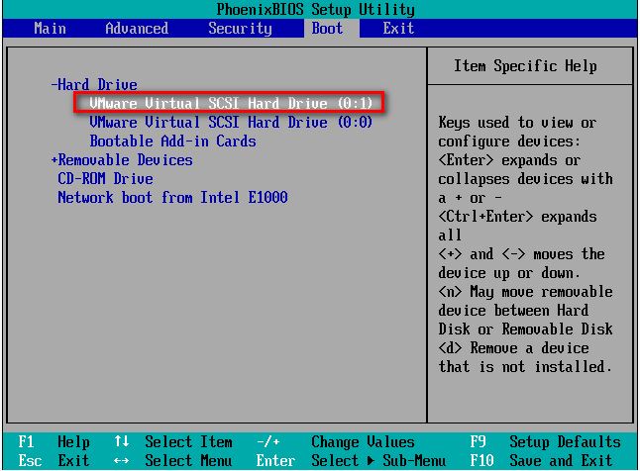Click help text '<Ctrl+Enter> expands all'
The height and width of the screenshot is (471, 640).
point(517,226)
